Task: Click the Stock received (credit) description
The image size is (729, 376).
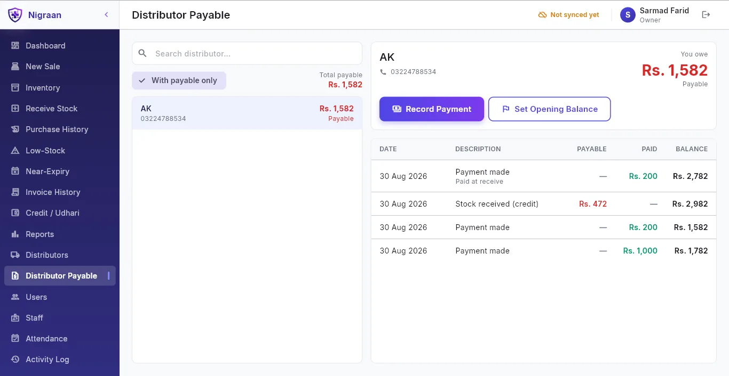Action: tap(497, 204)
